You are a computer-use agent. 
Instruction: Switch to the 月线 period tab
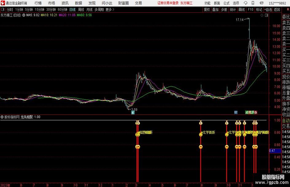coord(90,10)
